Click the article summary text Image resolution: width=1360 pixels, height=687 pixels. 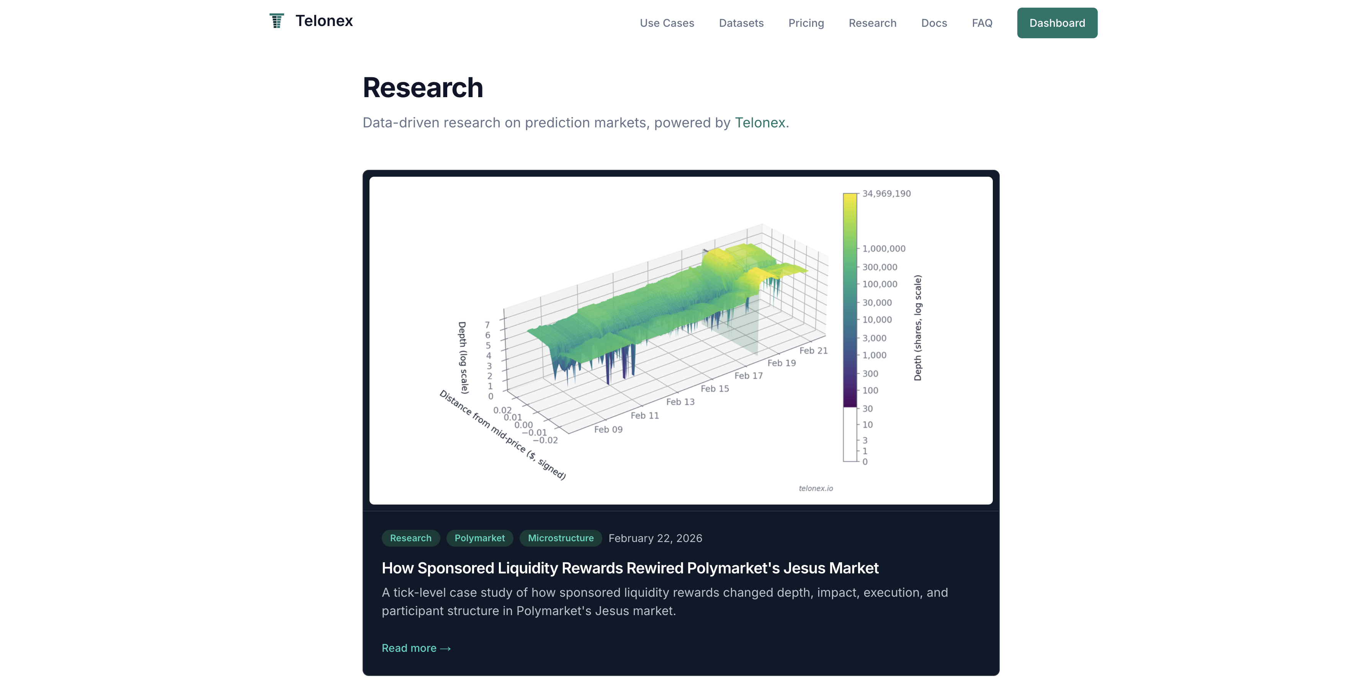coord(664,601)
